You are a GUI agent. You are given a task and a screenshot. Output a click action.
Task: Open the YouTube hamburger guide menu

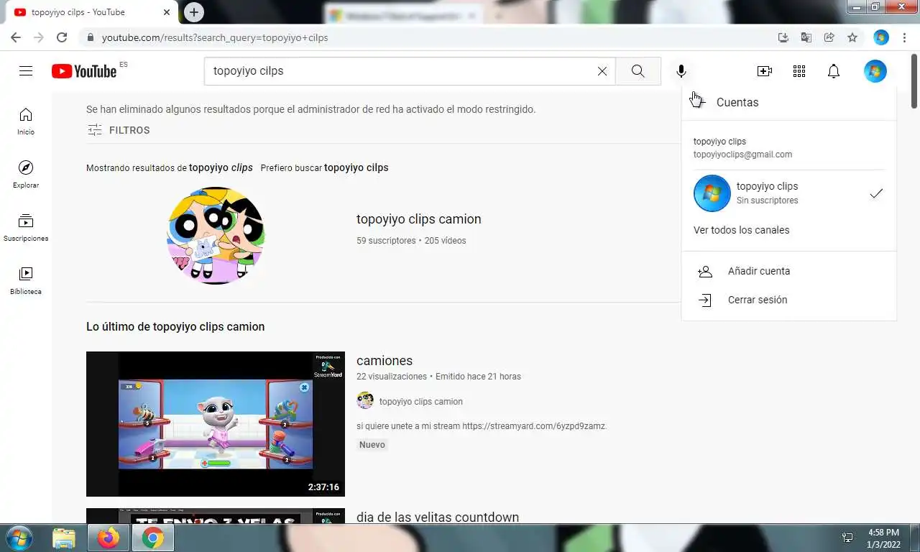coord(26,71)
